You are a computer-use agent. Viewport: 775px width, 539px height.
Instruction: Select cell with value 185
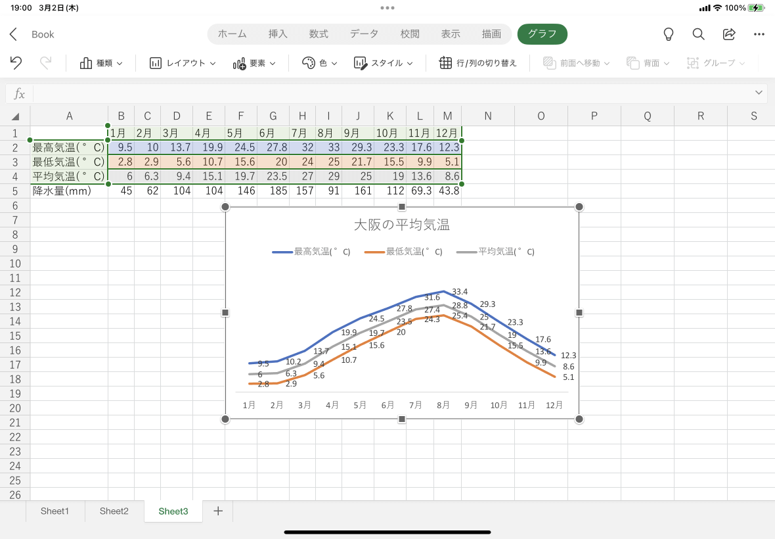pos(273,191)
